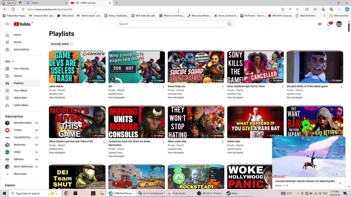View full playlist under Sweet baby Inc
351x197 pixels.
176,98
